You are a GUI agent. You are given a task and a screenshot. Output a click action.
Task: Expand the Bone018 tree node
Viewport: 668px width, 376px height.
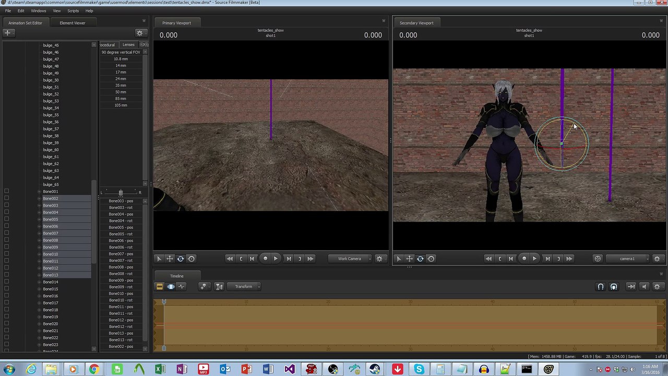pos(39,310)
